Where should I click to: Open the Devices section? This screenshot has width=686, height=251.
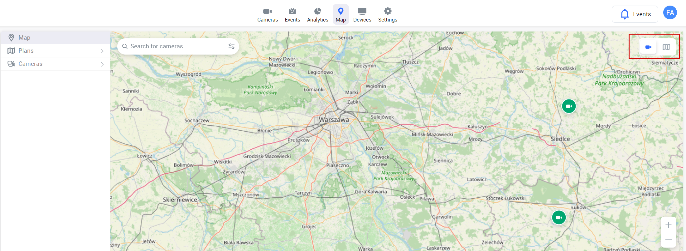(362, 15)
